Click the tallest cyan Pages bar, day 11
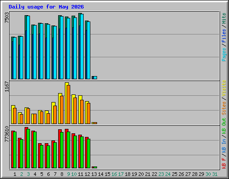Image resolution: width=229 pixels, height=179 pixels. tap(82, 47)
